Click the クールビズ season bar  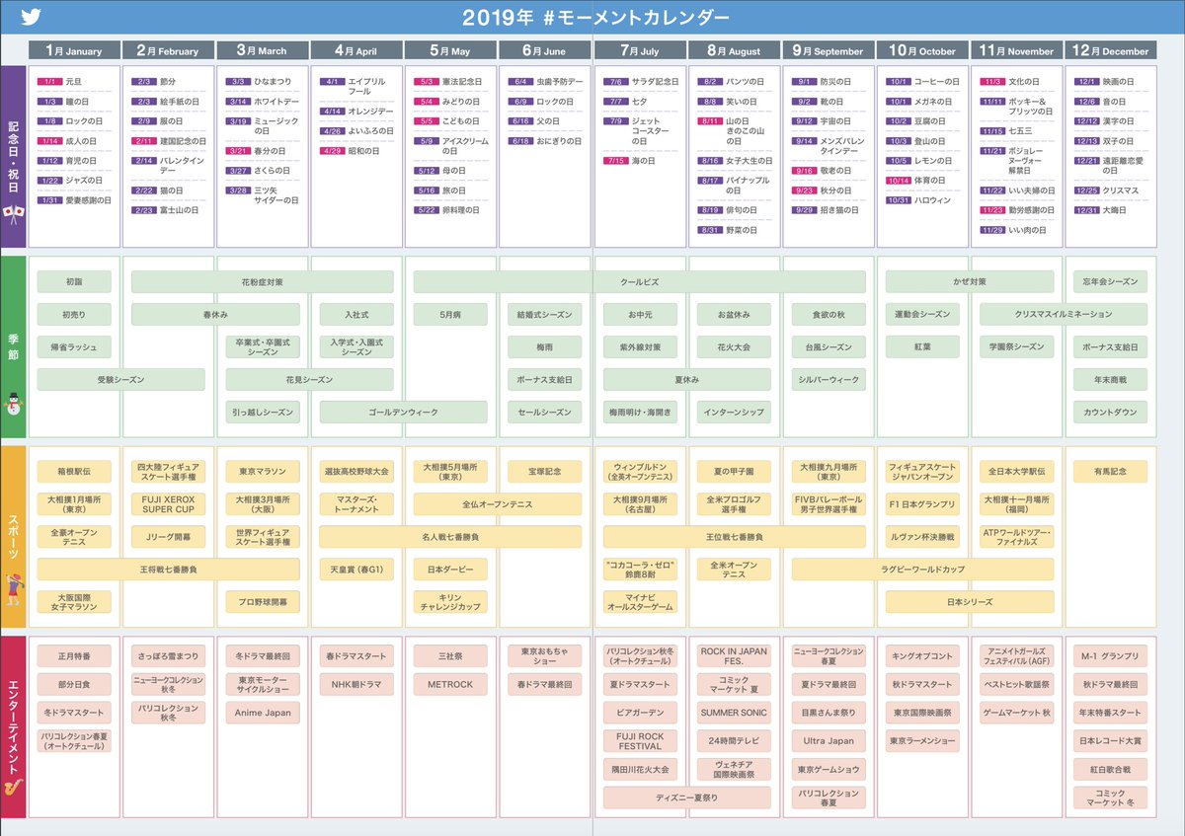click(x=640, y=282)
